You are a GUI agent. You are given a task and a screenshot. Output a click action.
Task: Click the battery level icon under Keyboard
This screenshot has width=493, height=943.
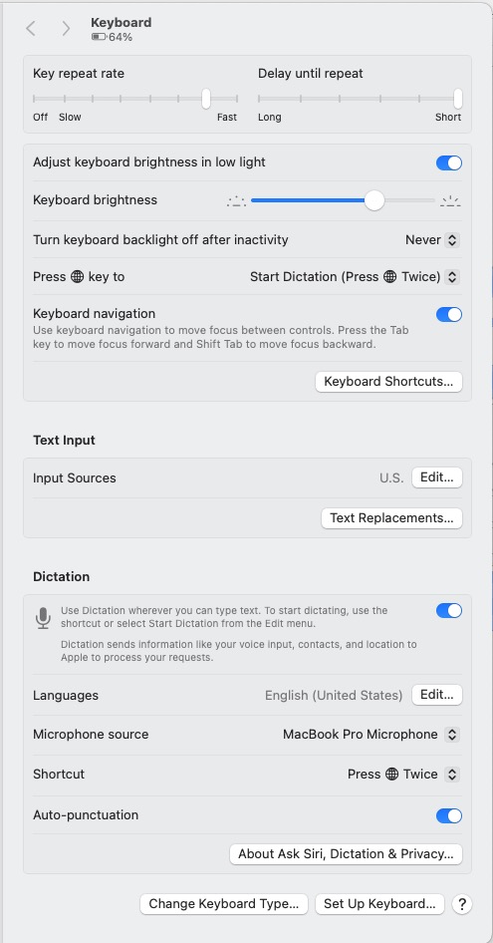(99, 37)
